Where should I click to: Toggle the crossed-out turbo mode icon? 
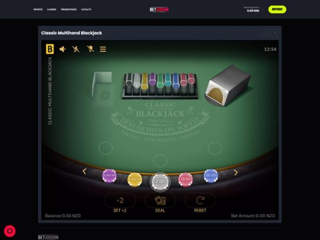click(76, 49)
